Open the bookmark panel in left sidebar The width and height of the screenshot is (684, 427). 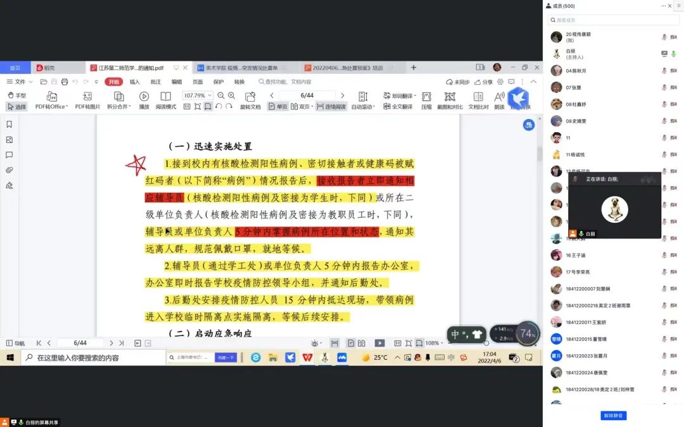click(9, 125)
